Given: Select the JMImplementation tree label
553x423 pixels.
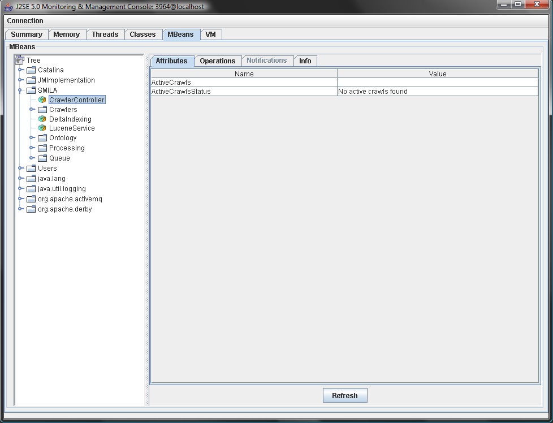Looking at the screenshot, I should point(66,80).
